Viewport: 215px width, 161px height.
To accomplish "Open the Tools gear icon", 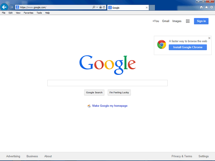I will (x=212, y=7).
